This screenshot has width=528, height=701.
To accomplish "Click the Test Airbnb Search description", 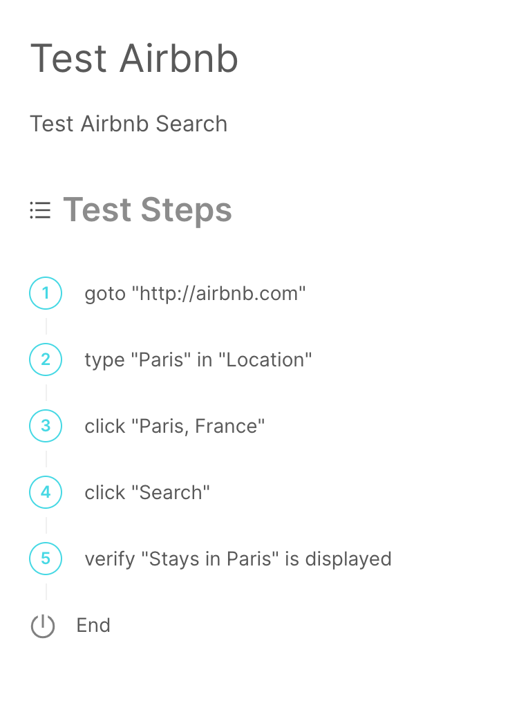I will point(129,124).
